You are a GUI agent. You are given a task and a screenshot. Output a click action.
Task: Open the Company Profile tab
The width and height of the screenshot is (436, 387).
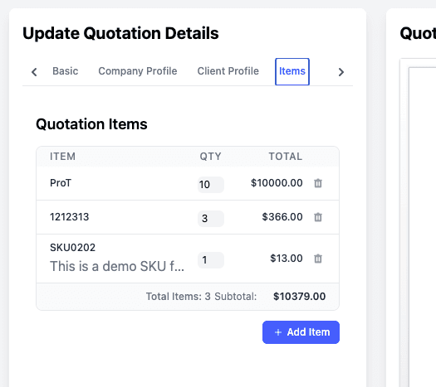tap(138, 71)
